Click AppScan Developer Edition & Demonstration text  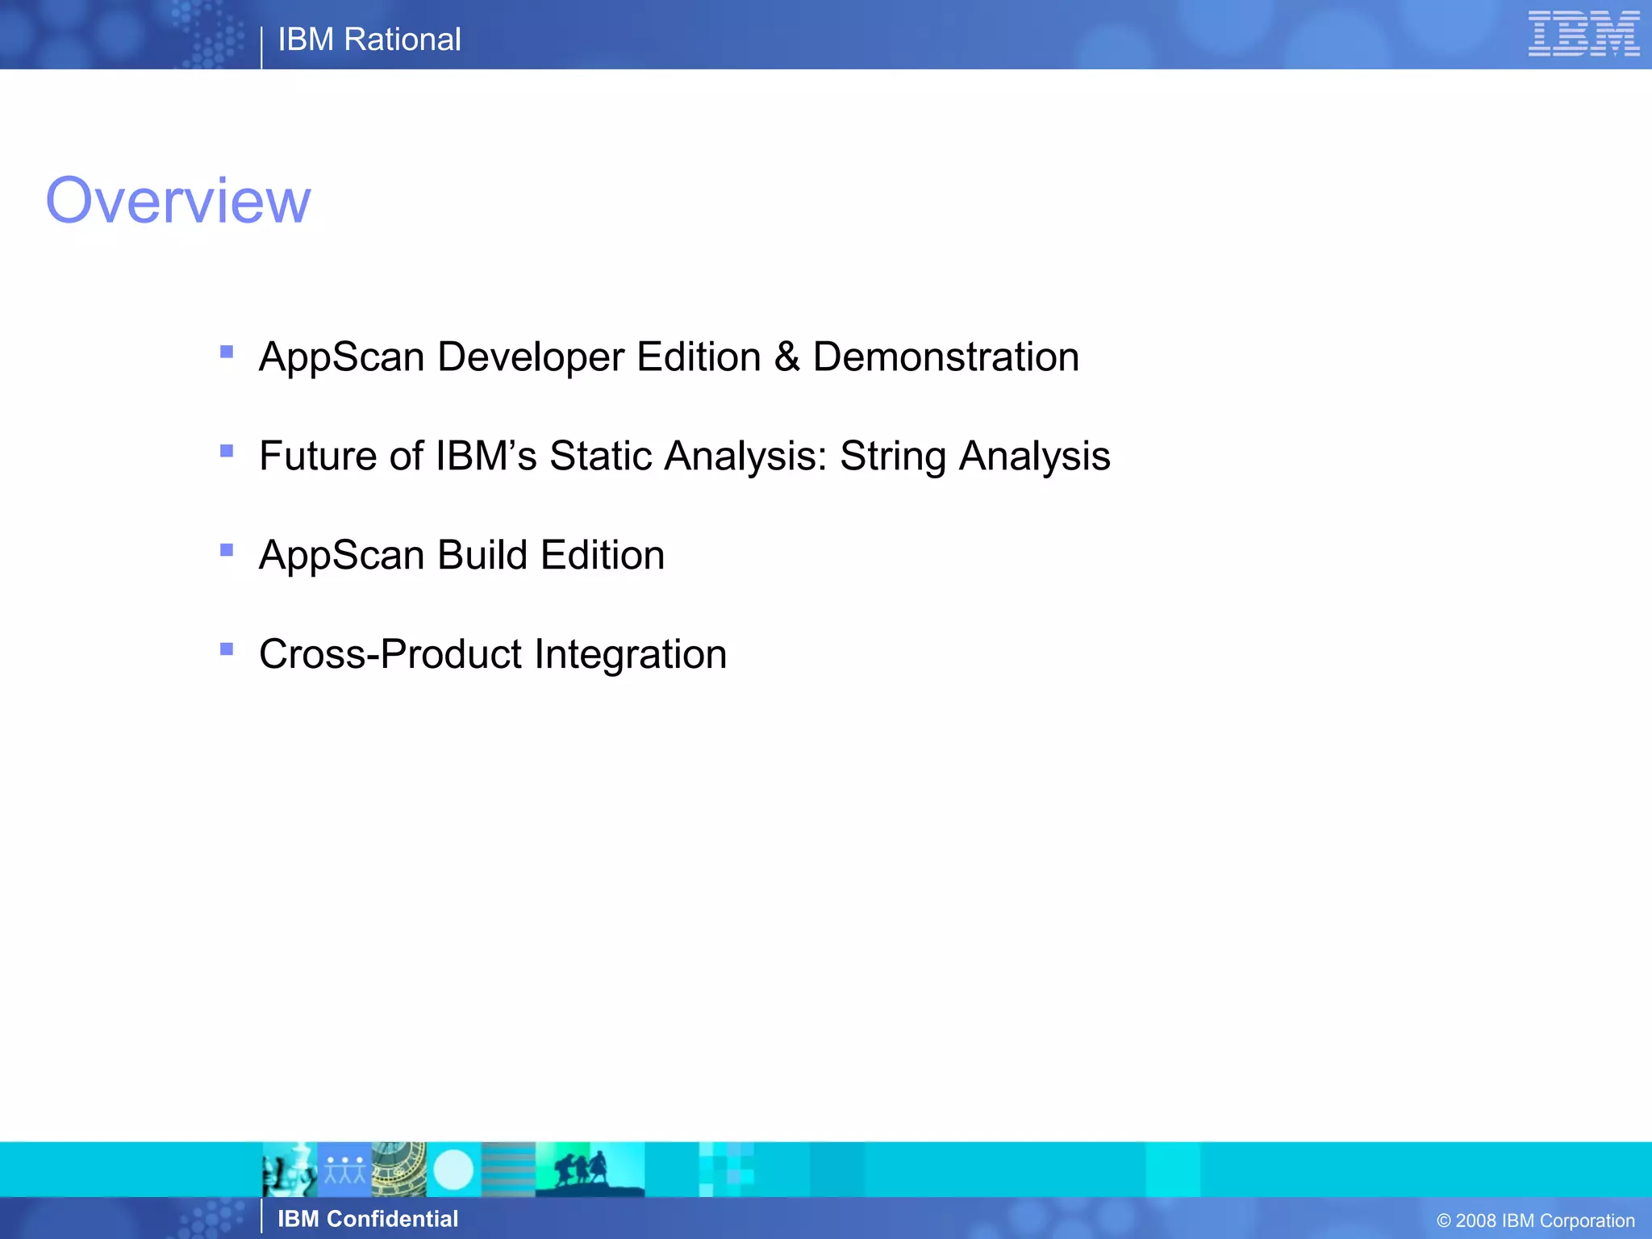pos(669,357)
